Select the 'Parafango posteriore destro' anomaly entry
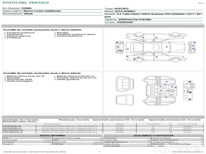This screenshot has width=206, height=154. 76,34
